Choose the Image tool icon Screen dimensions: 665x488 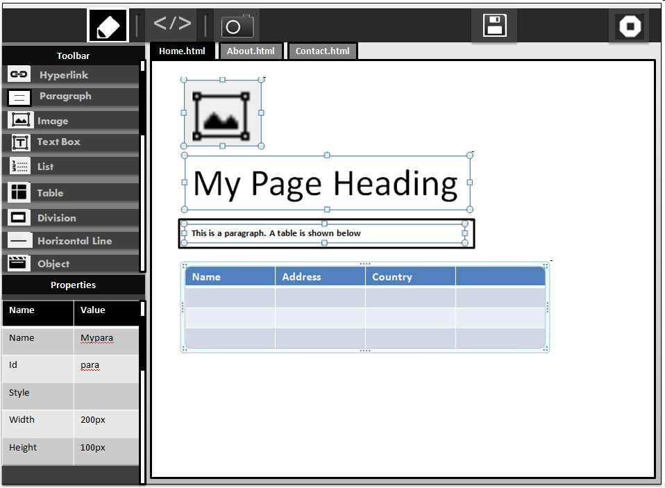coord(21,120)
